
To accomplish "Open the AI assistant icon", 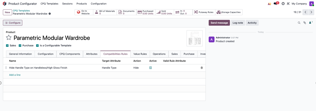I will (x=269, y=4).
